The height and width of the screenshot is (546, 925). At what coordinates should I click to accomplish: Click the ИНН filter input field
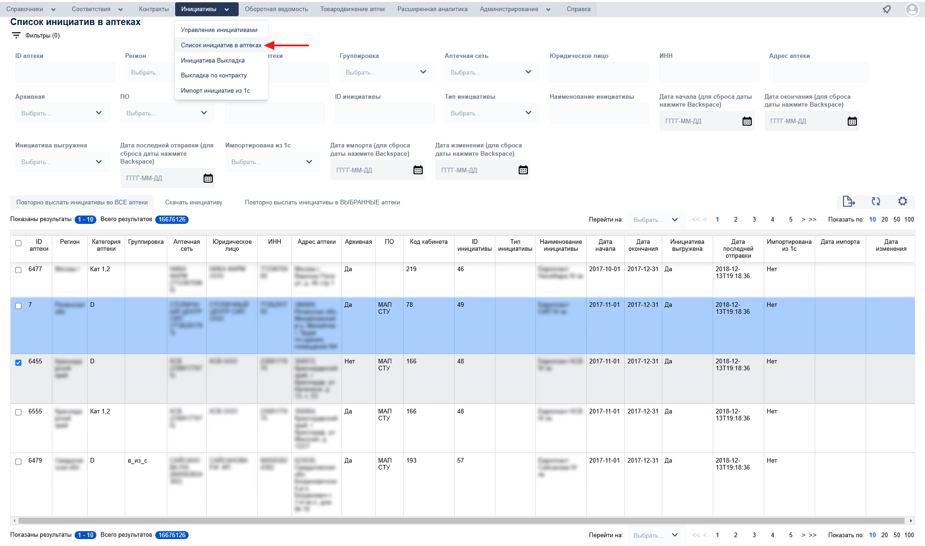click(709, 72)
